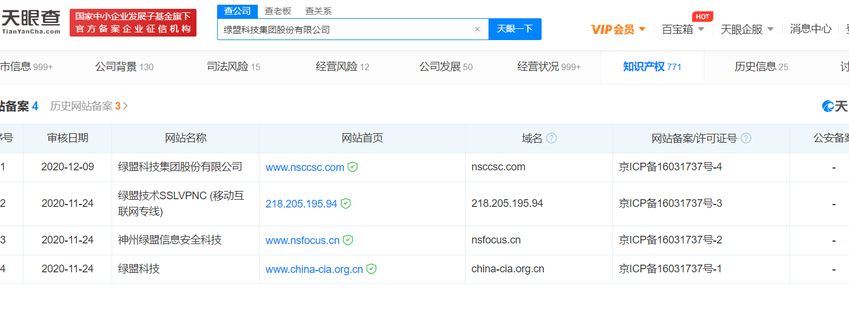The height and width of the screenshot is (323, 849).
Task: Switch to the 查老板 search tab
Action: tap(278, 11)
